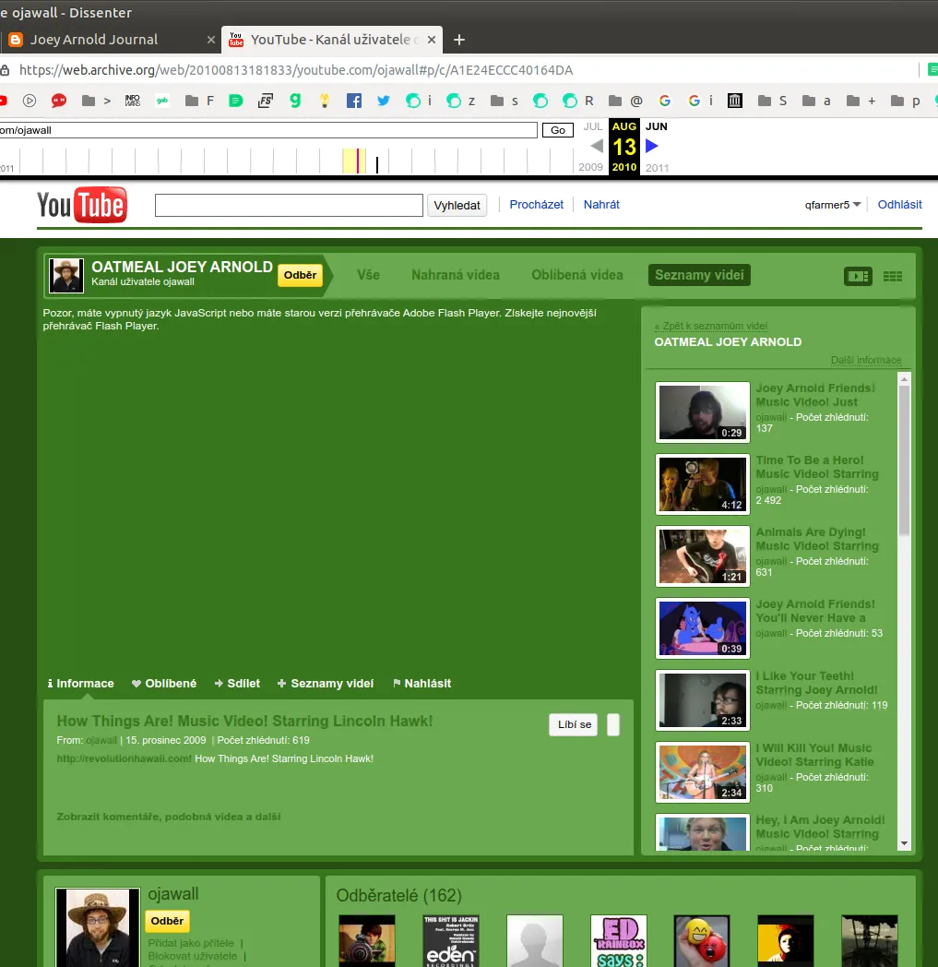Screen dimensions: 938x967
Task: Switch to grid view icon on channel
Action: coord(893,276)
